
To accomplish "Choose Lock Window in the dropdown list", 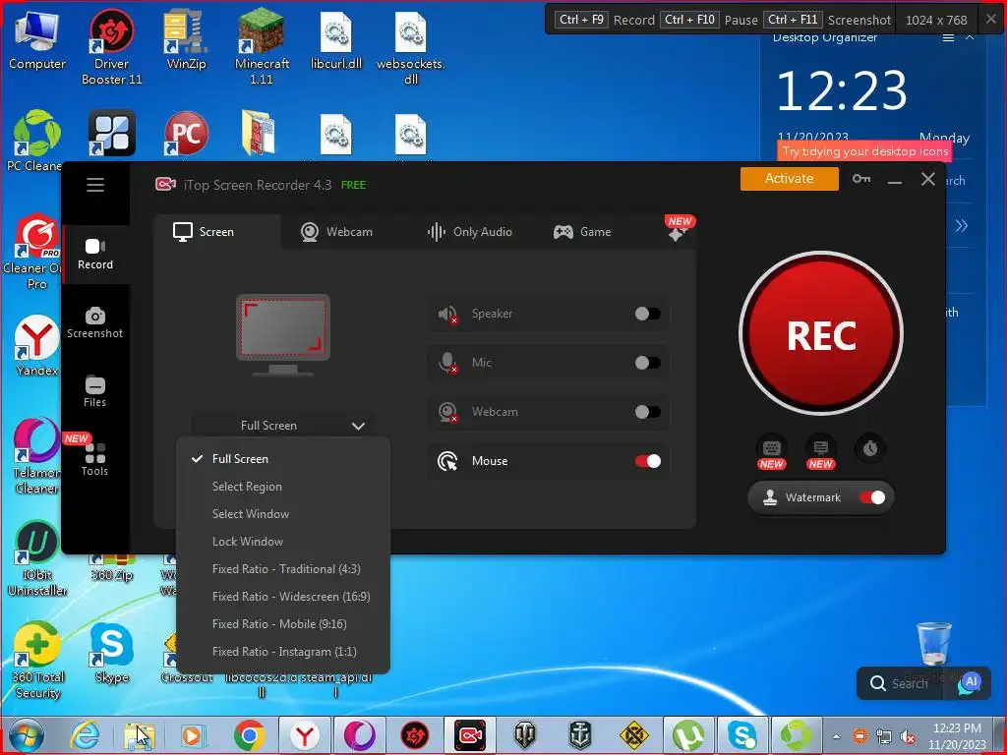I will (x=283, y=542).
